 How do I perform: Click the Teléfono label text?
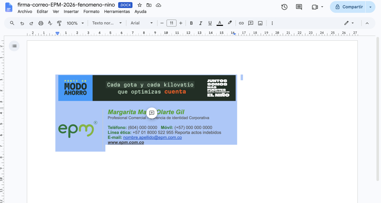tap(117, 128)
